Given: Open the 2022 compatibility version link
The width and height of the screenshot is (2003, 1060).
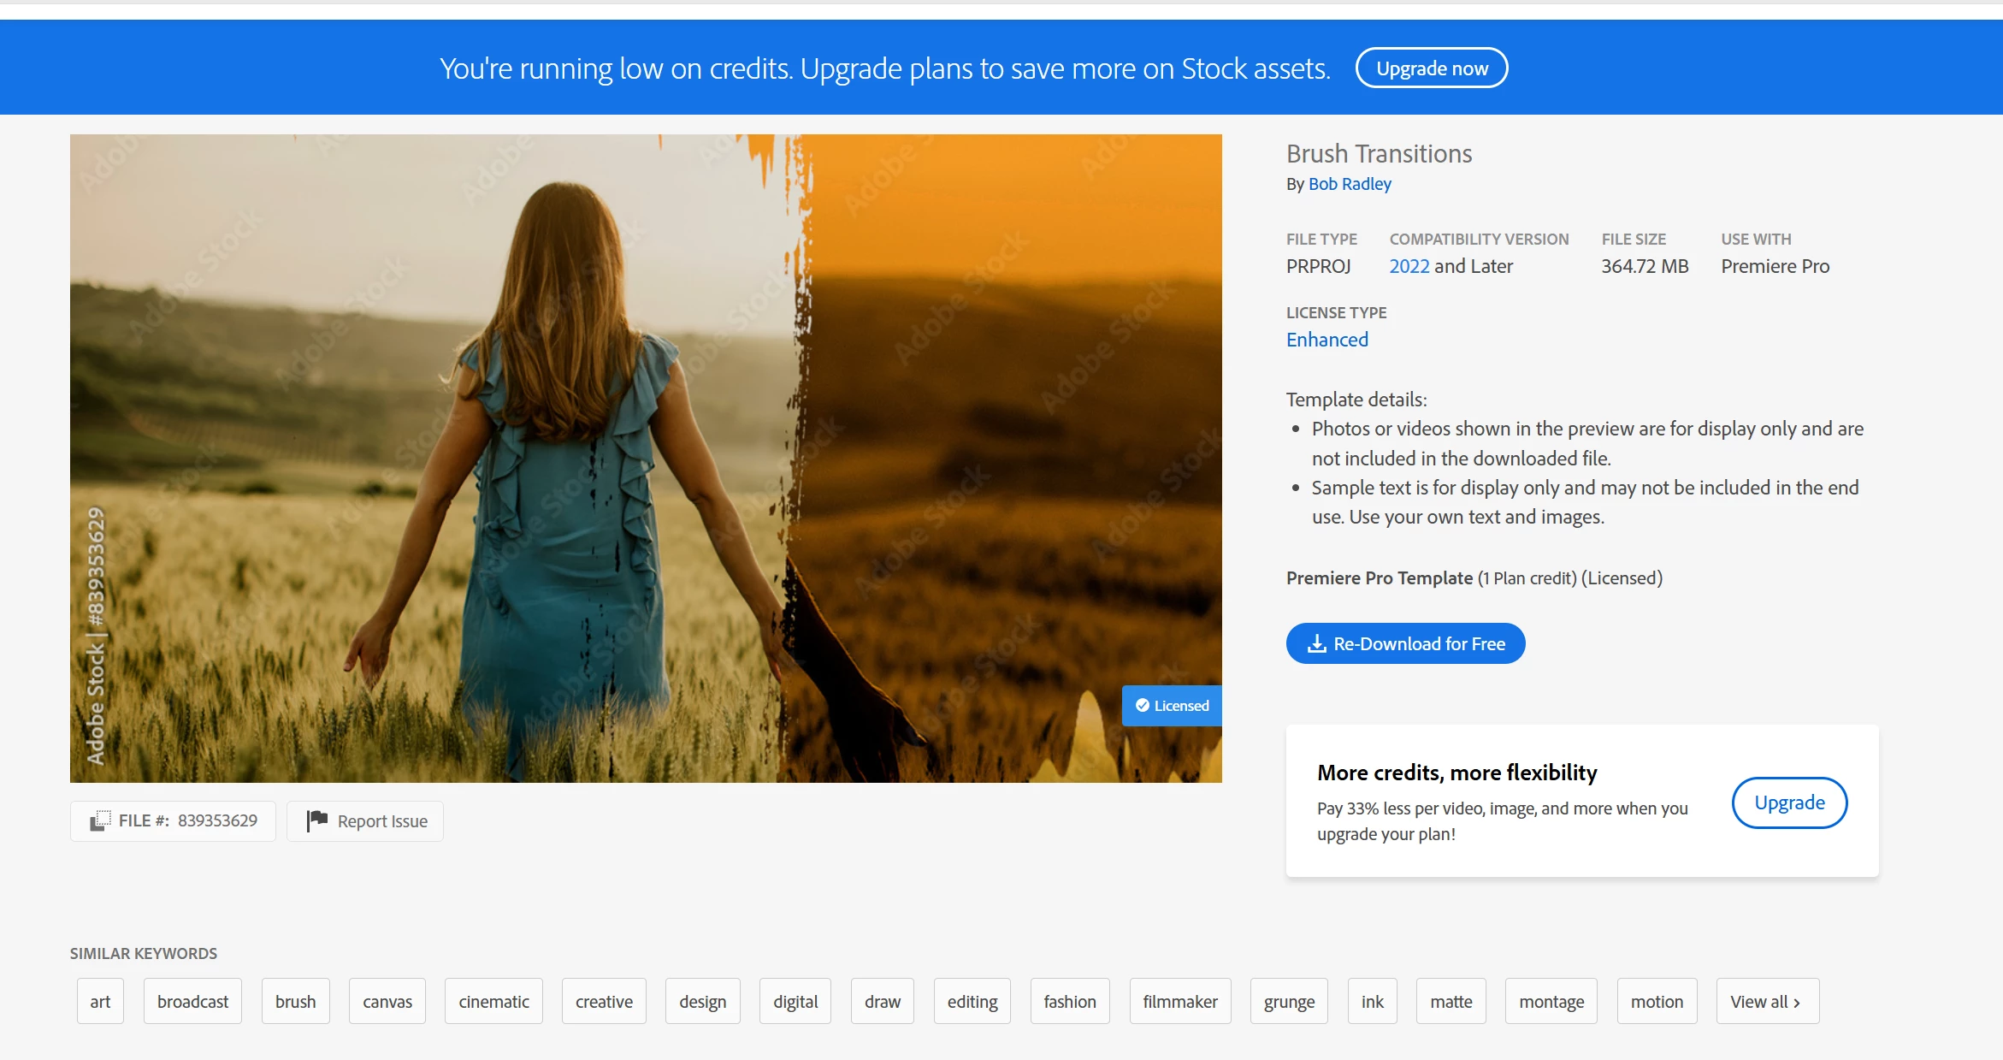Looking at the screenshot, I should (x=1409, y=266).
